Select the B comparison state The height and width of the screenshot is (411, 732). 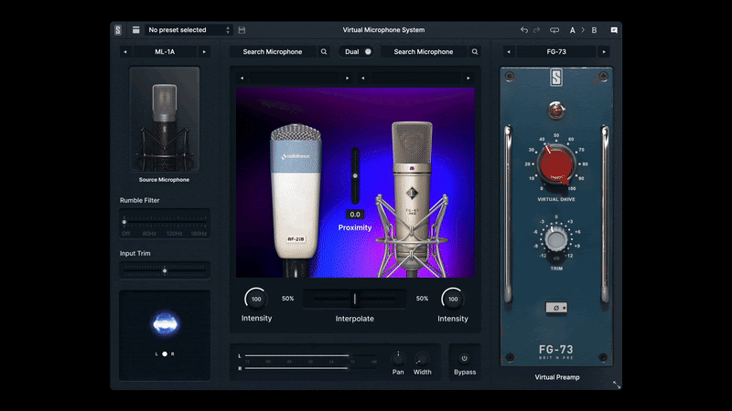[x=594, y=30]
